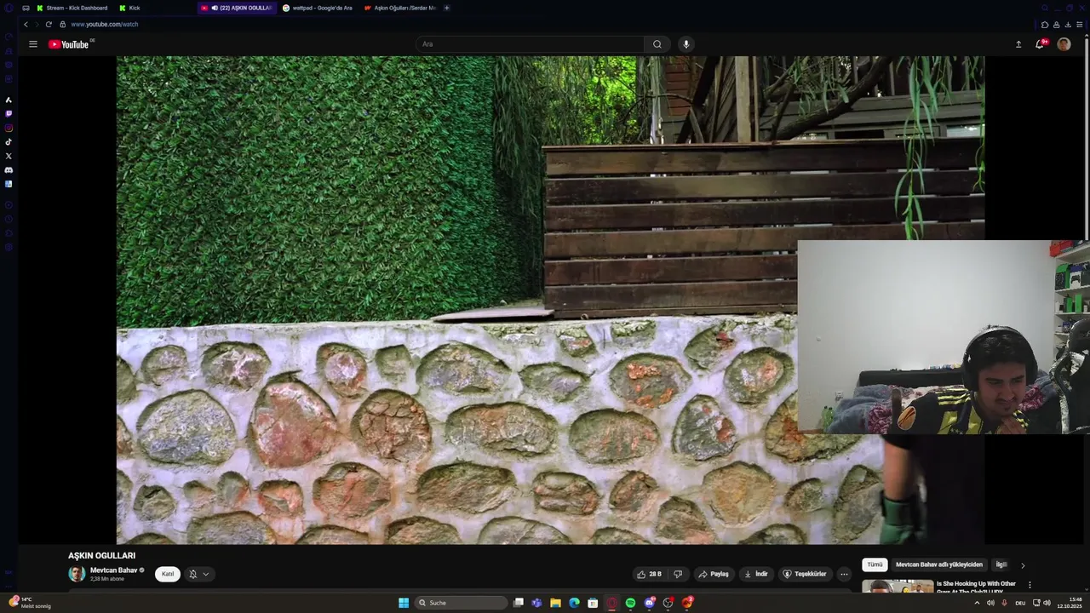Click the İndir download button
This screenshot has height=613, width=1090.
[756, 574]
